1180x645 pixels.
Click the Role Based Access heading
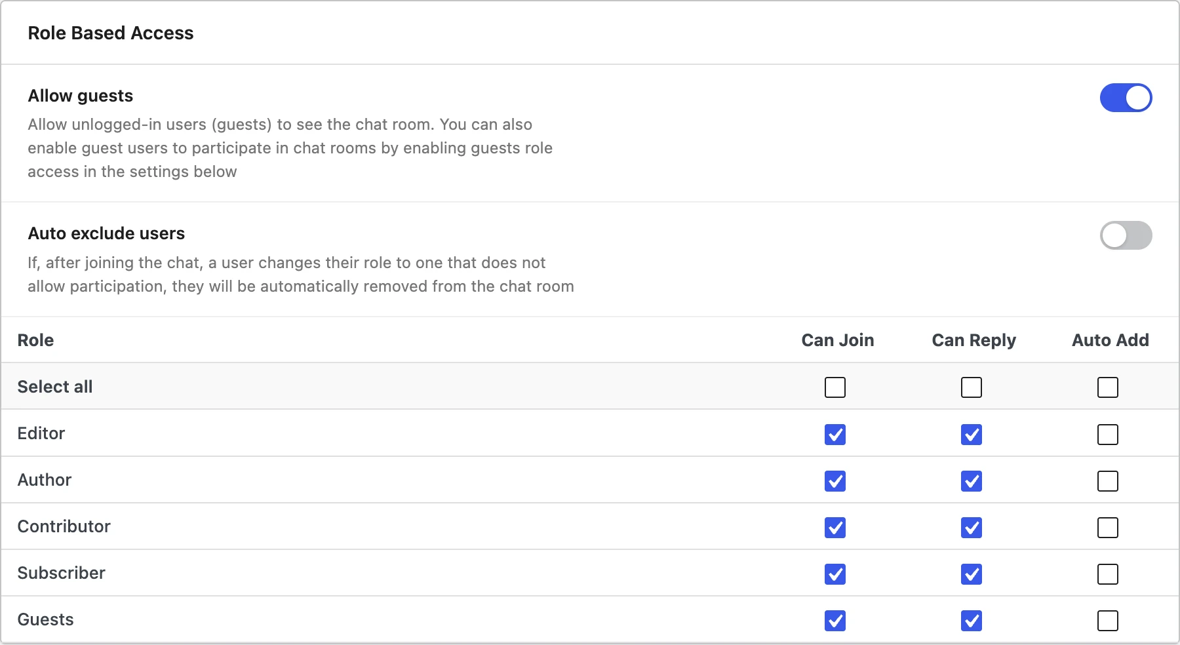[x=111, y=33]
